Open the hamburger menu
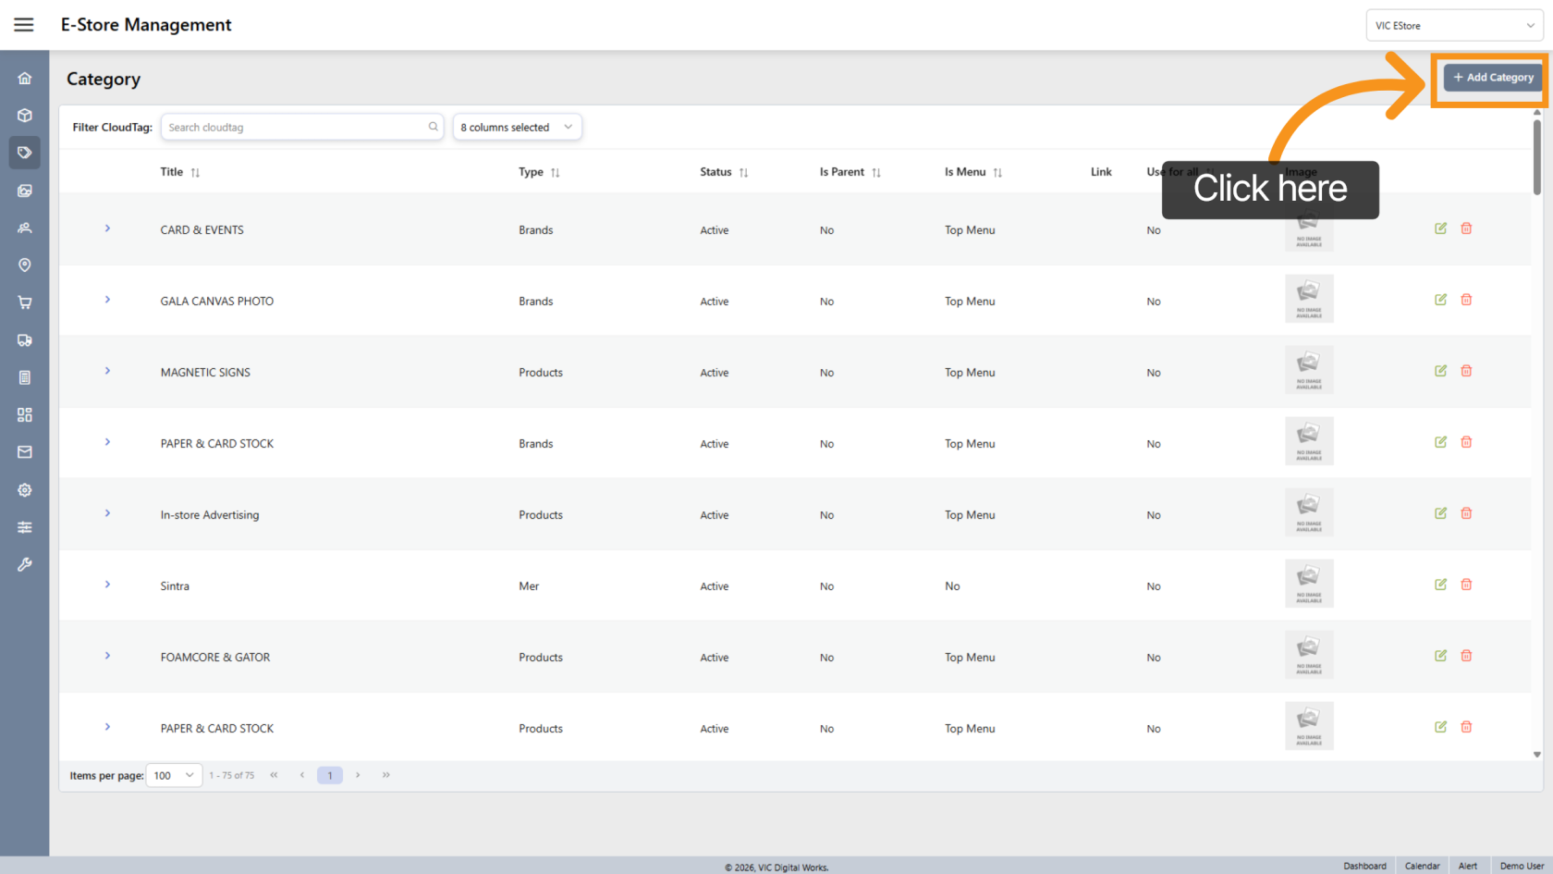The height and width of the screenshot is (874, 1553). coord(24,25)
